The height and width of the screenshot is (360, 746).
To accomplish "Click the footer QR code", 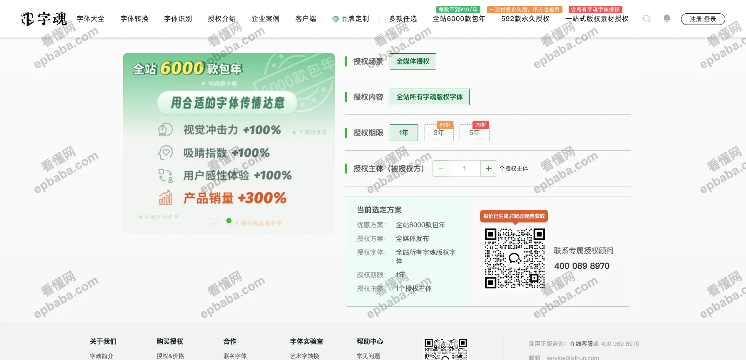I will pyautogui.click(x=445, y=349).
